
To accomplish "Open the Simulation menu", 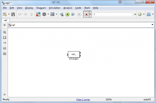I will [55, 8].
